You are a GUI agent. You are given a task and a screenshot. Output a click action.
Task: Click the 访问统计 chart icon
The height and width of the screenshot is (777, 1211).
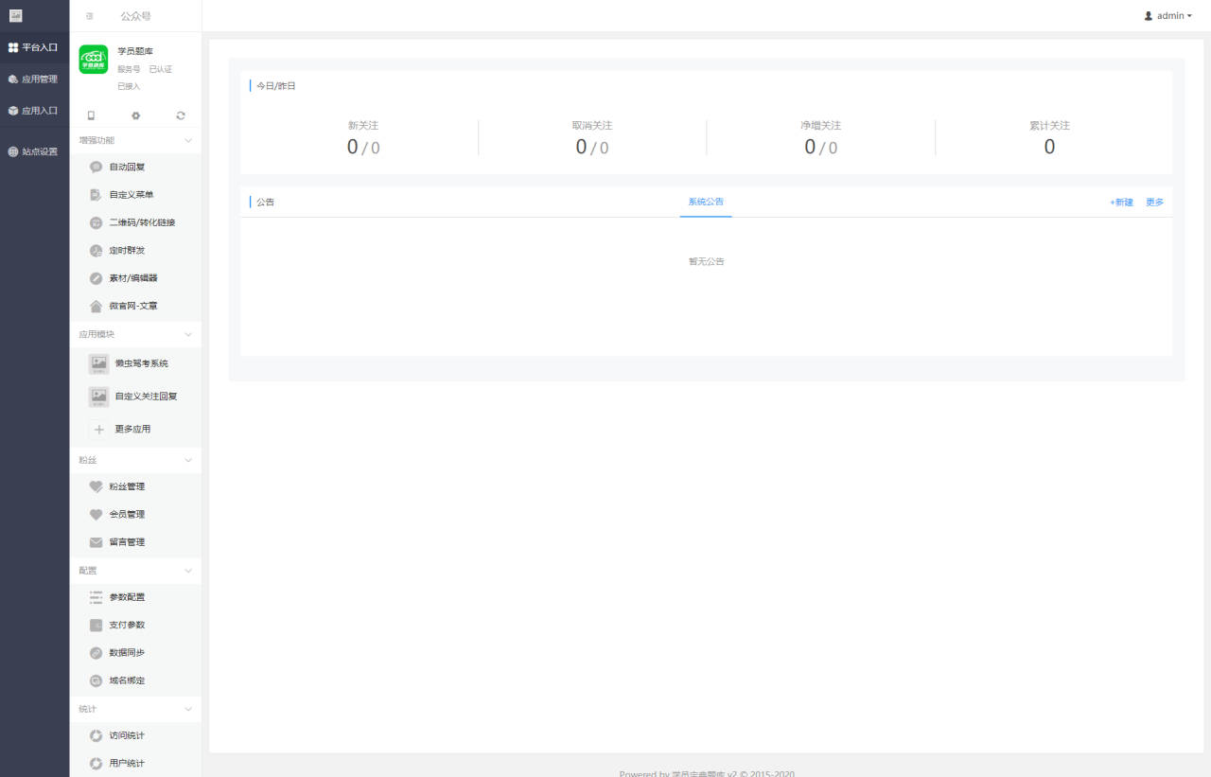96,735
